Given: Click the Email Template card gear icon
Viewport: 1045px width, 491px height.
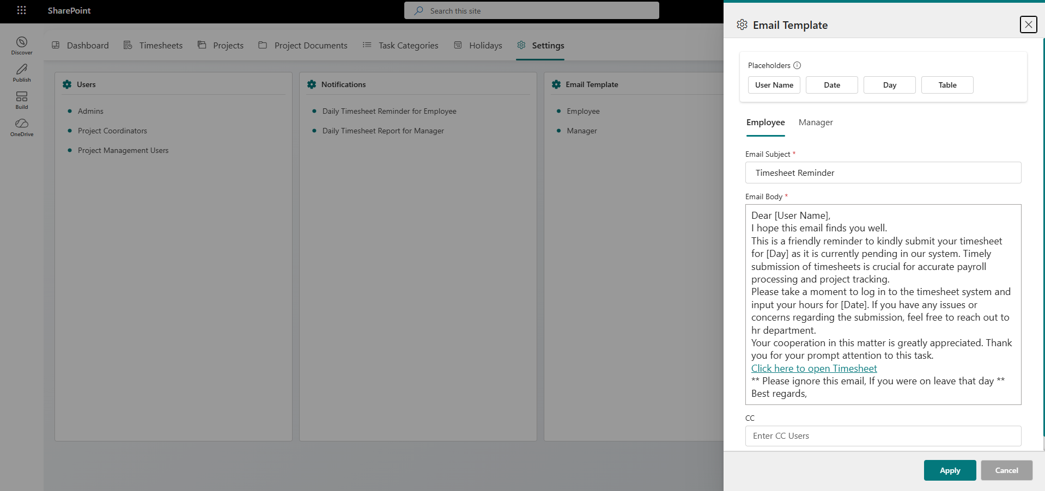Looking at the screenshot, I should pos(556,84).
